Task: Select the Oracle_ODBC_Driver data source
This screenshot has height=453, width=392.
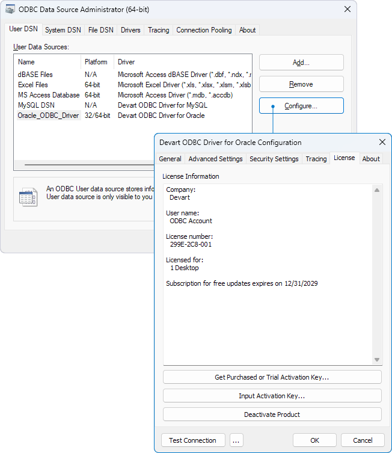Action: pyautogui.click(x=133, y=116)
